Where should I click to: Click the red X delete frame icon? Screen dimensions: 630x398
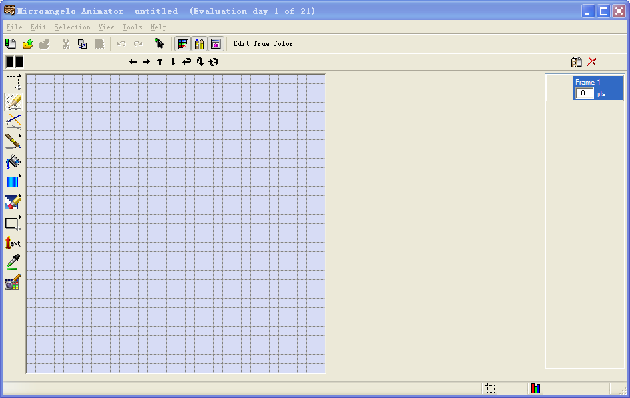coord(592,62)
